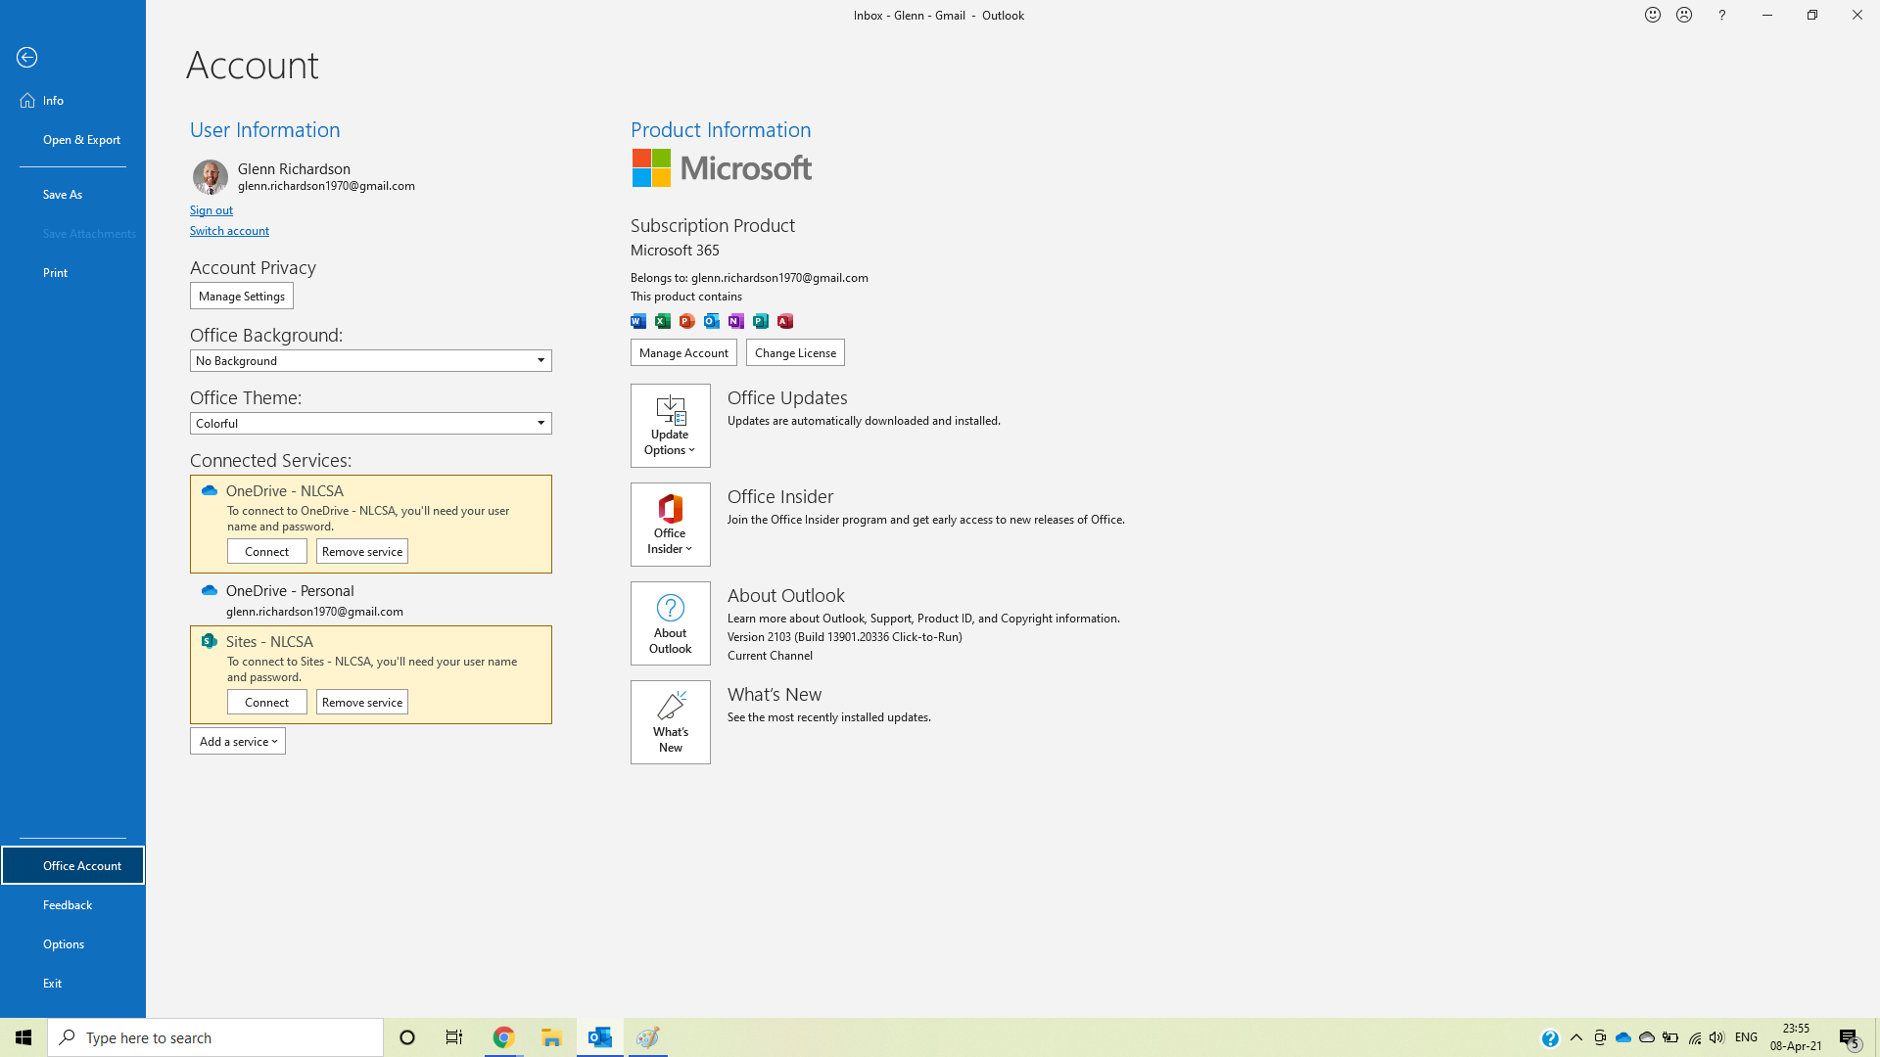Click the Access product icon
The height and width of the screenshot is (1057, 1880).
(785, 321)
